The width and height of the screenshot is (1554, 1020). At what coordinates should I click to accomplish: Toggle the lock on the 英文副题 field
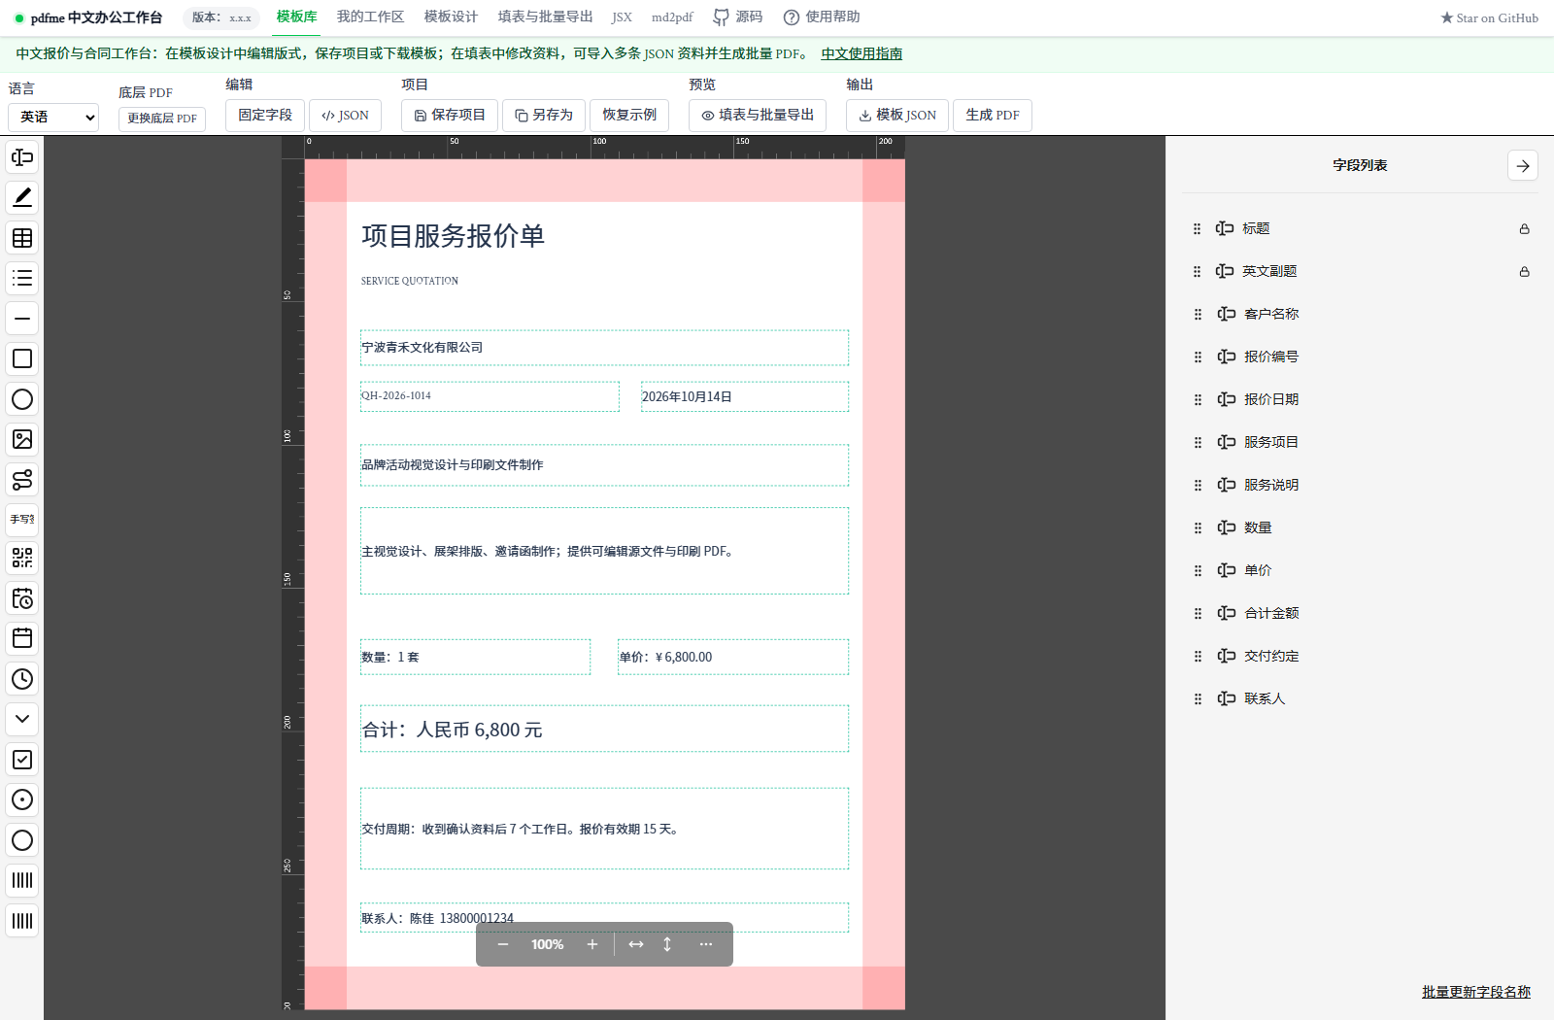point(1525,272)
